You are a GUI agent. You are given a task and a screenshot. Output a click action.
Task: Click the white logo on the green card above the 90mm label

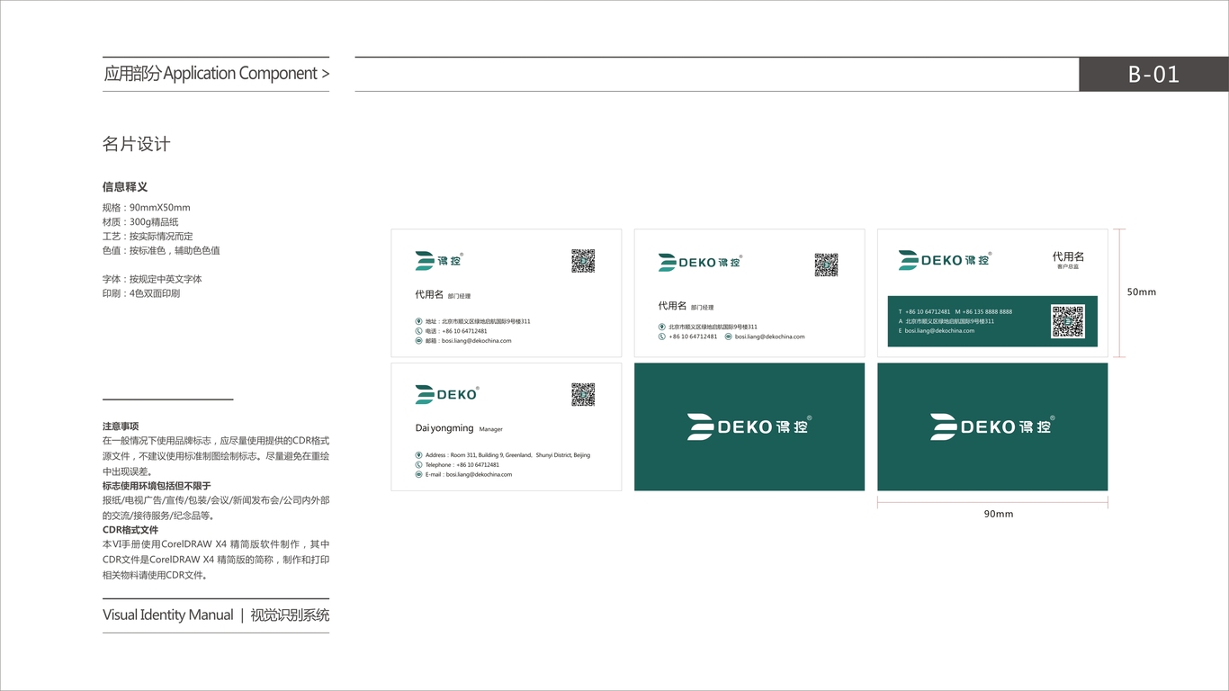(991, 426)
